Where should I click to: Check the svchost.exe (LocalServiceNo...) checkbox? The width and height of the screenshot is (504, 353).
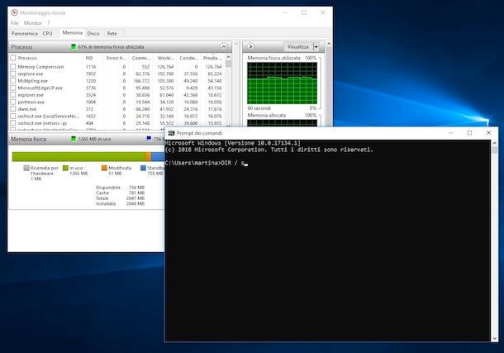pos(13,116)
